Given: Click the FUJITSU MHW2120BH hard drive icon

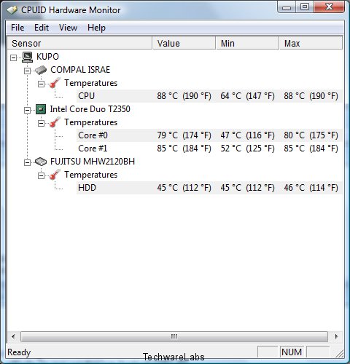Looking at the screenshot, I should [41, 162].
